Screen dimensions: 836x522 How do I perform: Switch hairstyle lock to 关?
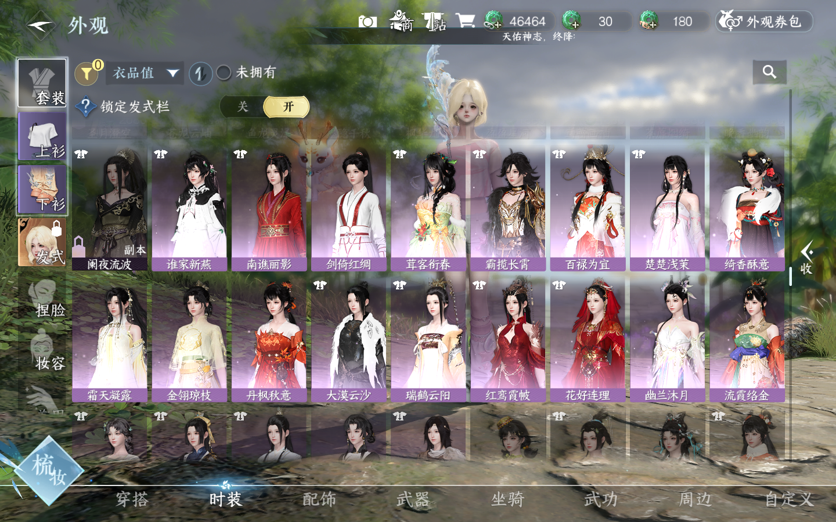243,107
